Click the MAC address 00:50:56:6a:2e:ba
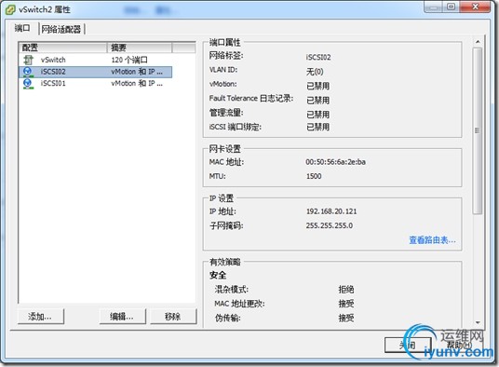499x367 pixels. point(335,162)
